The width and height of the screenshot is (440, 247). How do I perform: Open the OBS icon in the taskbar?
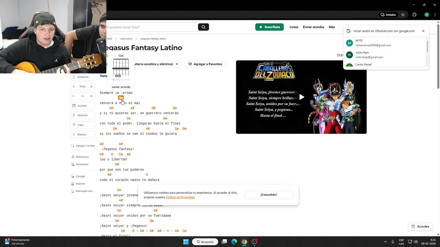(x=254, y=242)
